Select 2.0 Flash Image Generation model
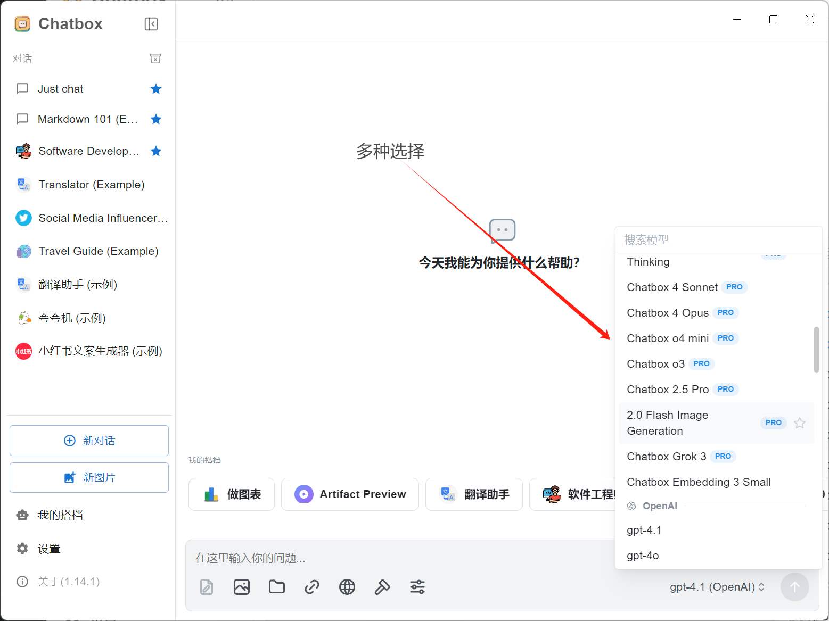This screenshot has height=621, width=829. 716,423
